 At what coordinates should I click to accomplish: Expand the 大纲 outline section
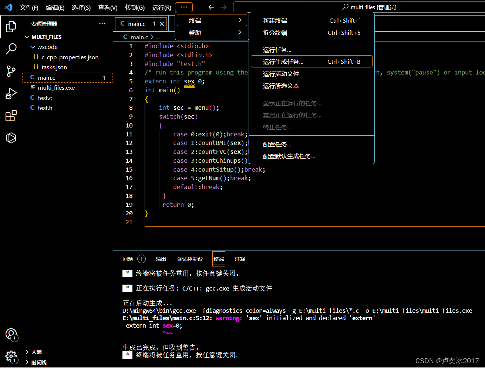[x=27, y=352]
